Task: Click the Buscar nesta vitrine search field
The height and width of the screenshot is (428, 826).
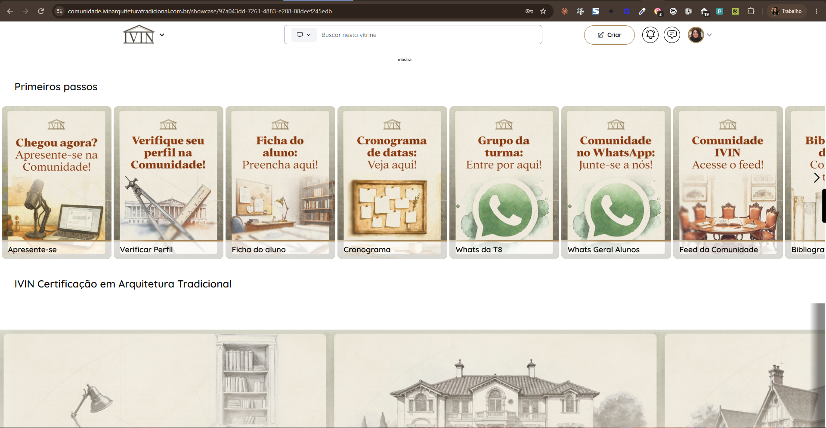Action: point(429,35)
